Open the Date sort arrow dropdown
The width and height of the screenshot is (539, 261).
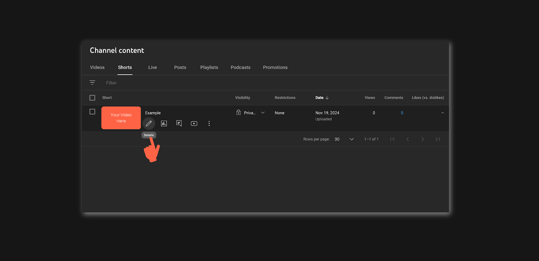pyautogui.click(x=328, y=97)
